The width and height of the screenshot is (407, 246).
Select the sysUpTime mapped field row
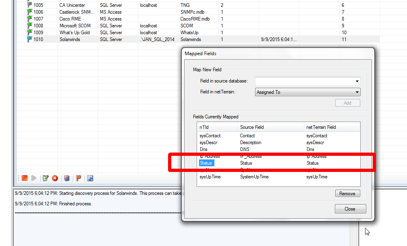(x=210, y=177)
